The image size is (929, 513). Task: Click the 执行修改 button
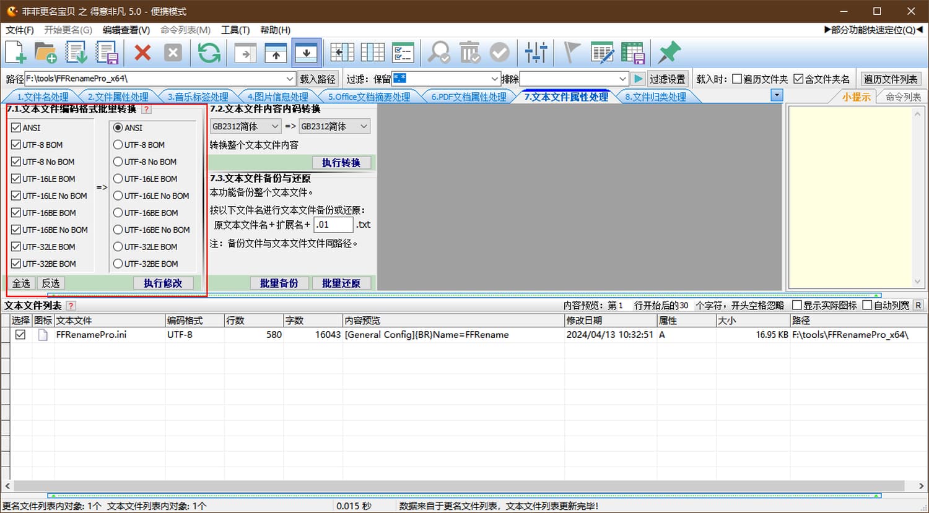pos(163,283)
